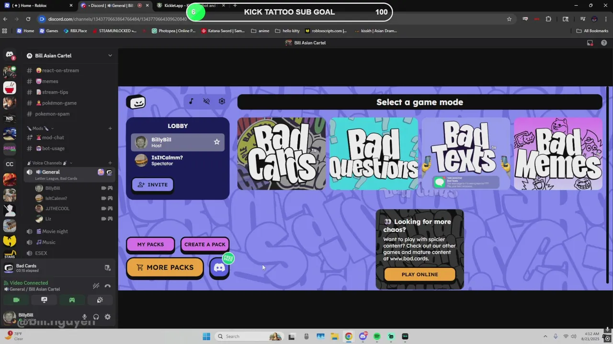Select the Bad Cards game mode
Screen dimensions: 613x344
pyautogui.click(x=281, y=154)
